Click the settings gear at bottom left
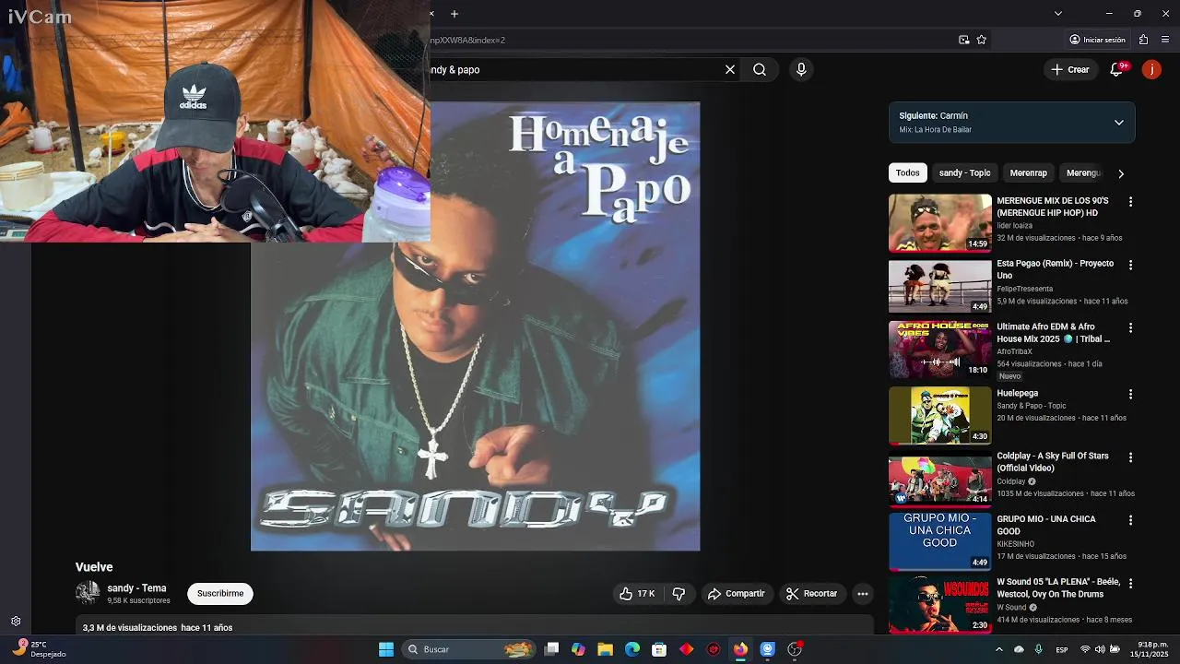Viewport: 1180px width, 664px height. click(x=16, y=622)
